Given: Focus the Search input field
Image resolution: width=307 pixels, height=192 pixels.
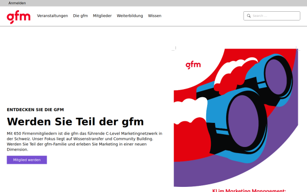Looking at the screenshot, I should pyautogui.click(x=272, y=16).
